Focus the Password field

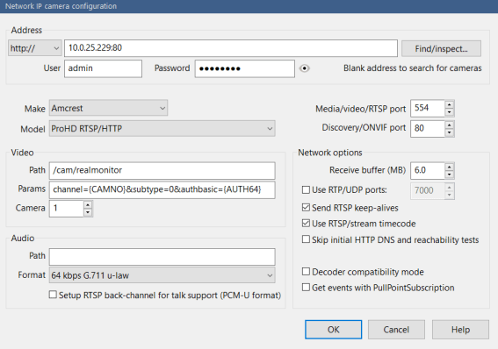pyautogui.click(x=244, y=68)
